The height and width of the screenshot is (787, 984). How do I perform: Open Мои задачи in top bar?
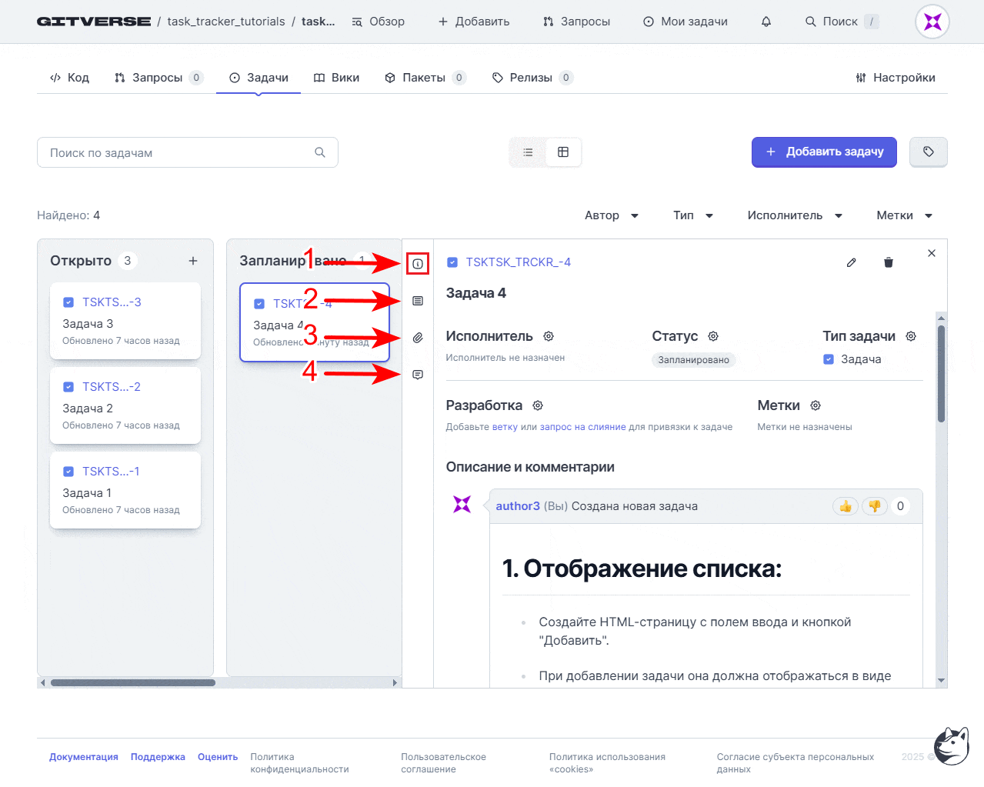(685, 22)
